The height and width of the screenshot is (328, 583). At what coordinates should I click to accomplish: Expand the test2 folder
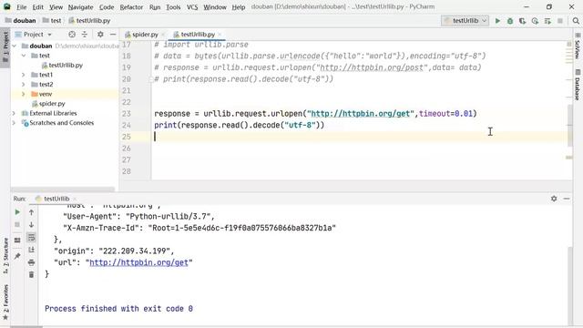[24, 85]
